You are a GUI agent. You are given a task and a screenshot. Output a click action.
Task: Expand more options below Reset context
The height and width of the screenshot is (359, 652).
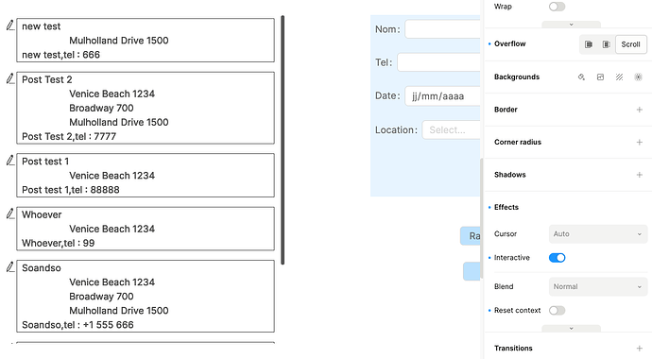pyautogui.click(x=571, y=328)
